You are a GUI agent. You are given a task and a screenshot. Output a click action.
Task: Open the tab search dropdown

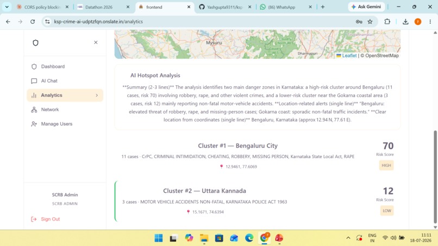[7, 7]
